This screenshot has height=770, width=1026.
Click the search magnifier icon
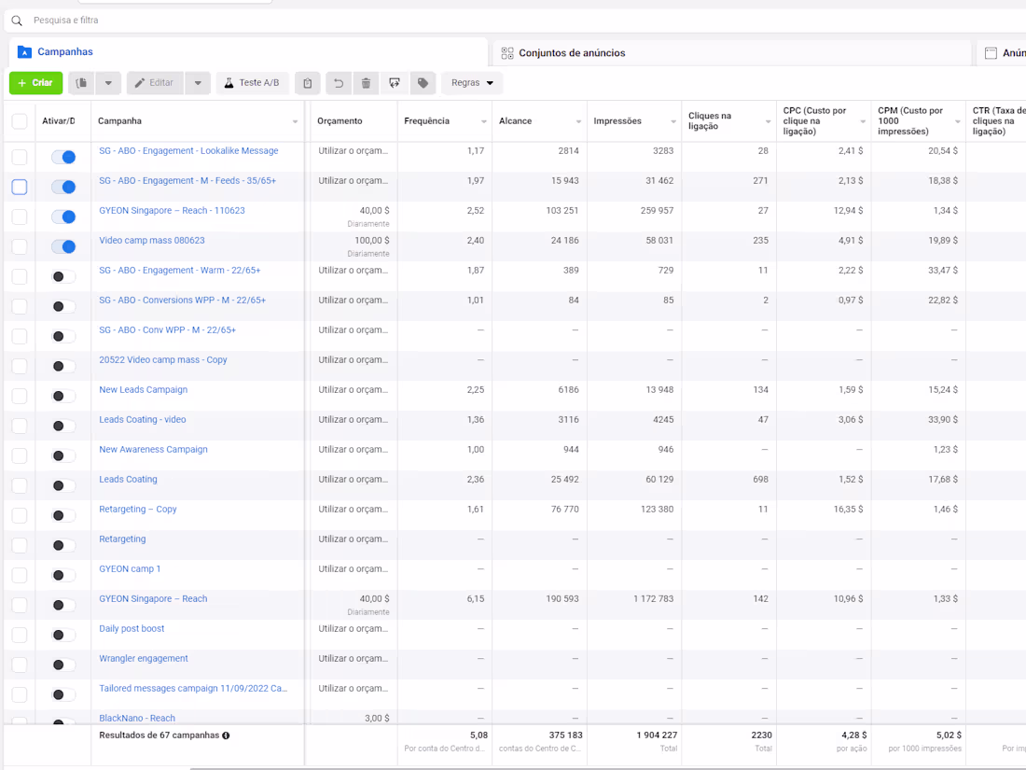(x=17, y=21)
